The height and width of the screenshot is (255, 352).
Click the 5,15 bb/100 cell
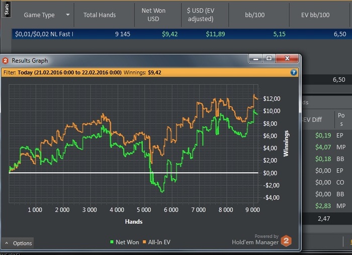click(279, 34)
